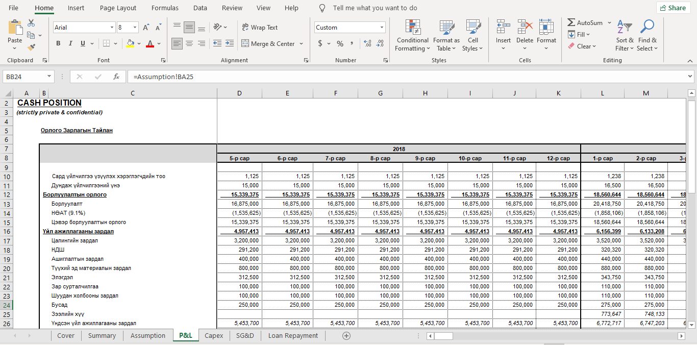The width and height of the screenshot is (697, 345).
Task: Toggle Bold formatting
Action: [x=58, y=44]
